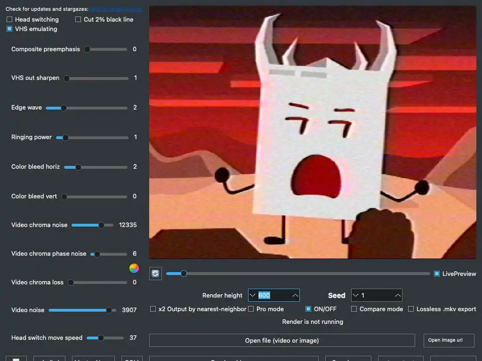Decrease Seed value with down chevron

pyautogui.click(x=356, y=295)
